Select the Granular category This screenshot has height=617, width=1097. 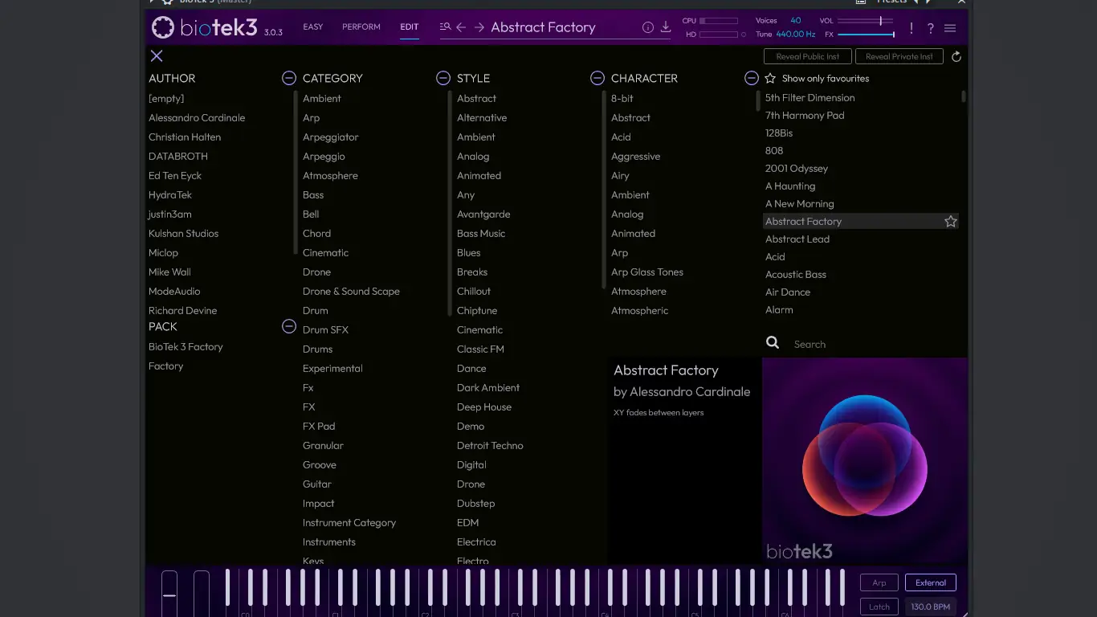click(x=323, y=445)
